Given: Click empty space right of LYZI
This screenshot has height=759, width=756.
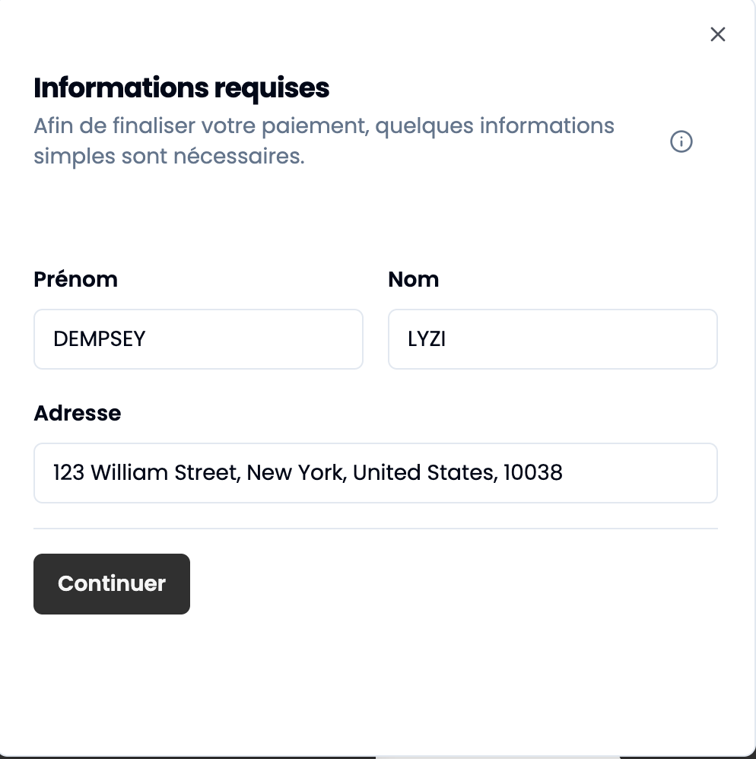Looking at the screenshot, I should point(581,339).
